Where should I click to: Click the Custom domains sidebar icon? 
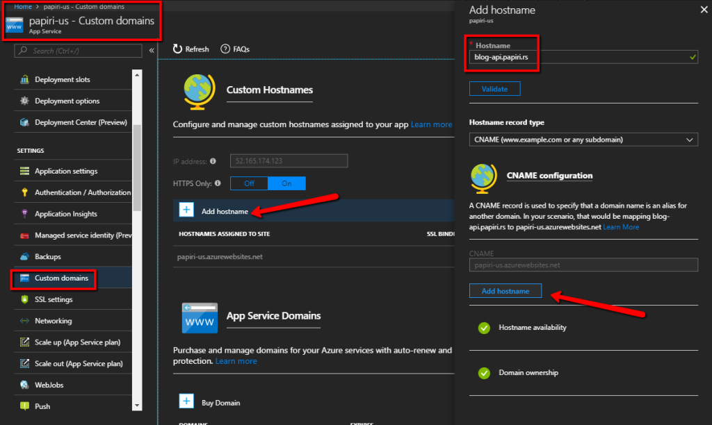coord(24,278)
